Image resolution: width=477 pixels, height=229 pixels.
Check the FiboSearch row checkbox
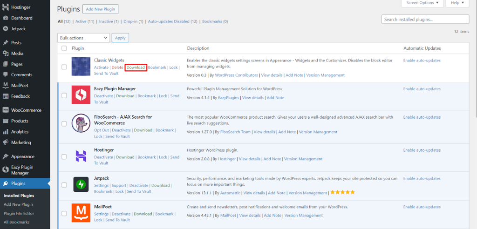coord(64,124)
